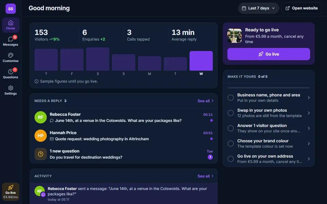Expand the Choose your brand colour chevron

pos(309,143)
